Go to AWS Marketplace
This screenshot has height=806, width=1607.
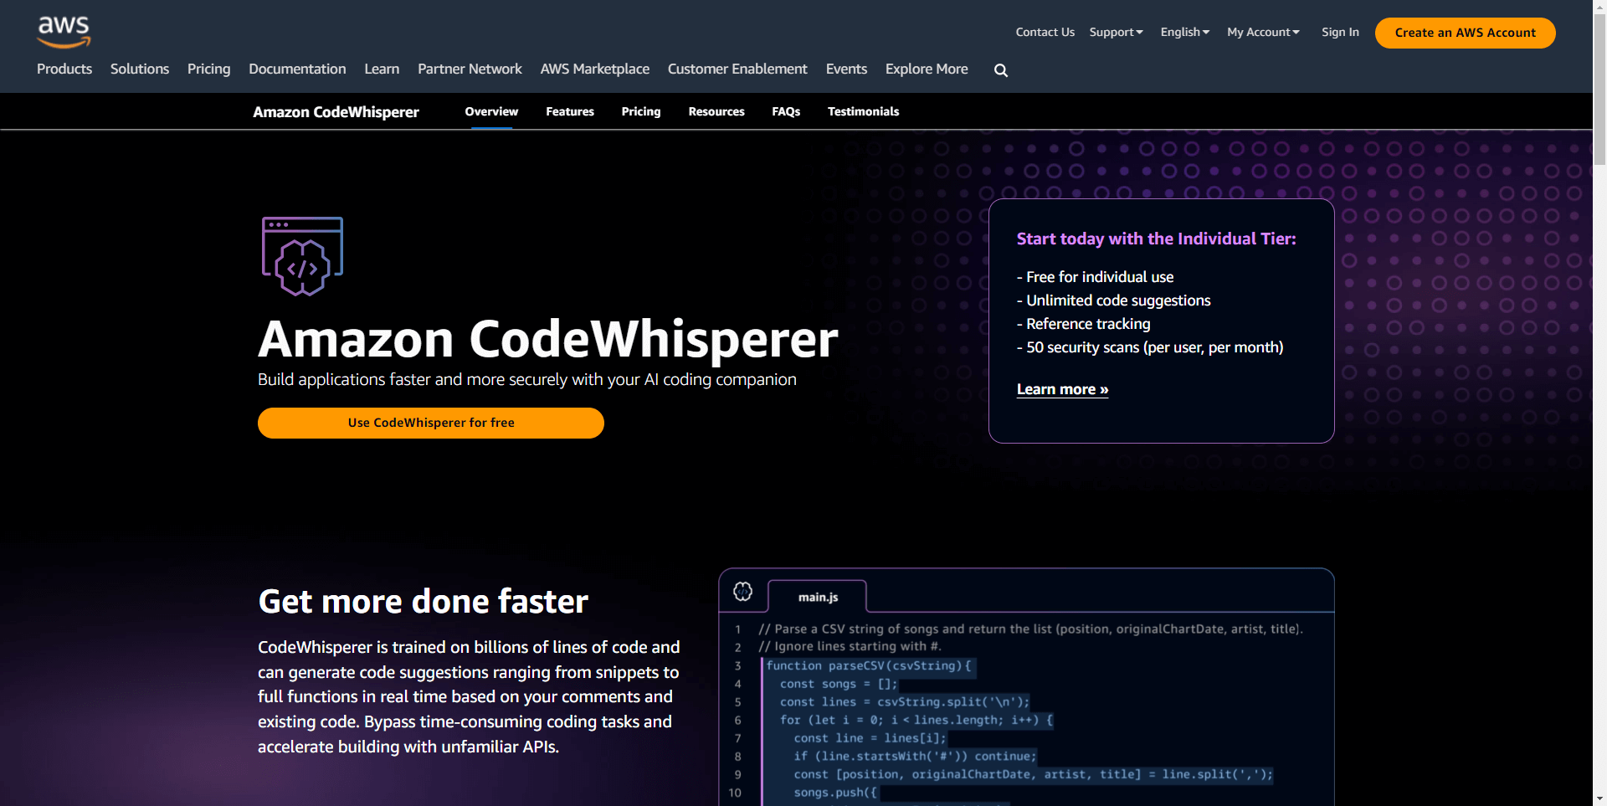point(595,69)
